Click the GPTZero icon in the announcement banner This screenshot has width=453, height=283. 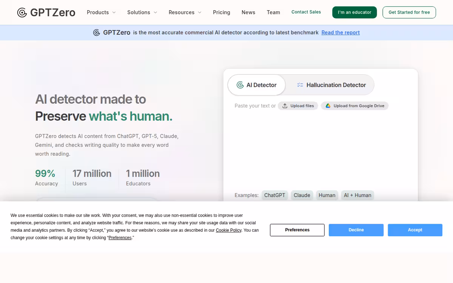coord(97,32)
